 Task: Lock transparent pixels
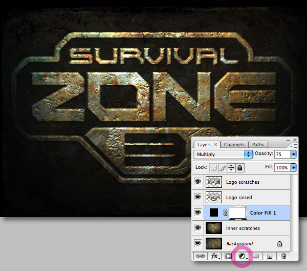coord(213,168)
